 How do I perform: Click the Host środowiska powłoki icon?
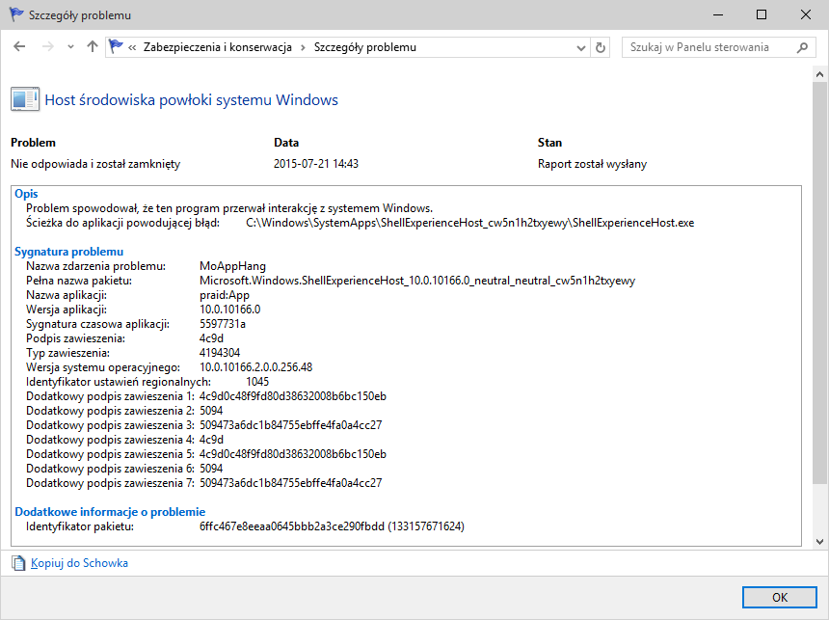click(24, 99)
